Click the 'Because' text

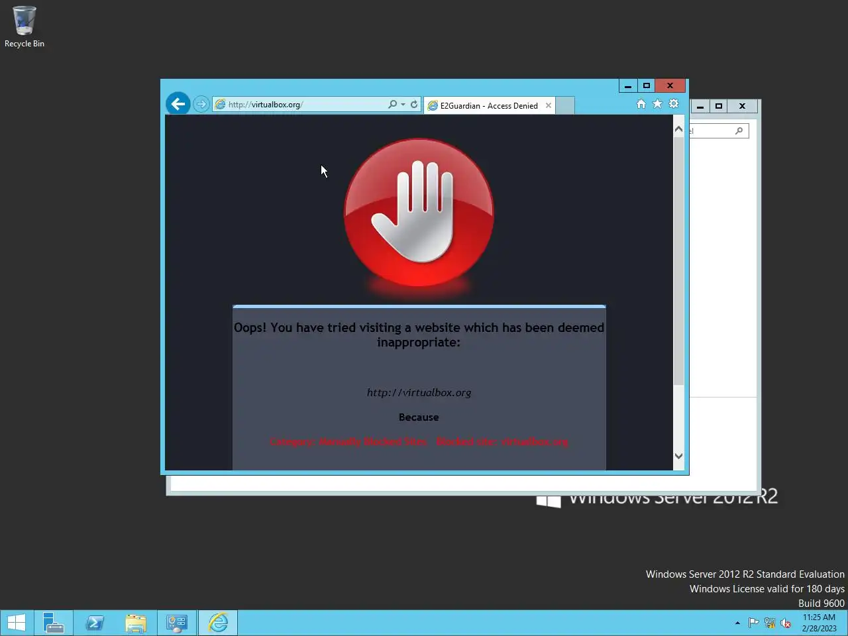click(x=419, y=417)
